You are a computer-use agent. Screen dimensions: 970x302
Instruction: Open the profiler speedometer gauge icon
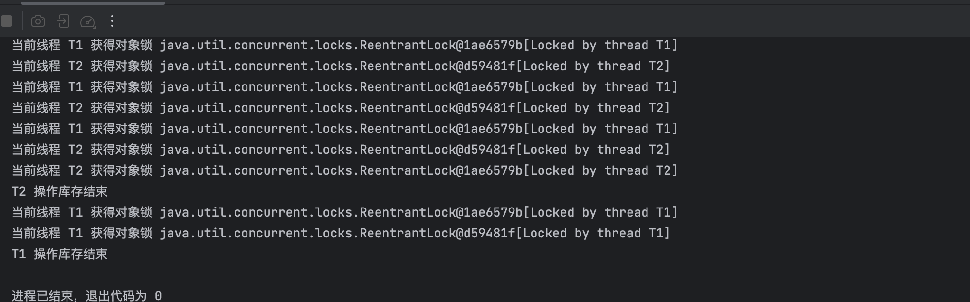click(87, 21)
